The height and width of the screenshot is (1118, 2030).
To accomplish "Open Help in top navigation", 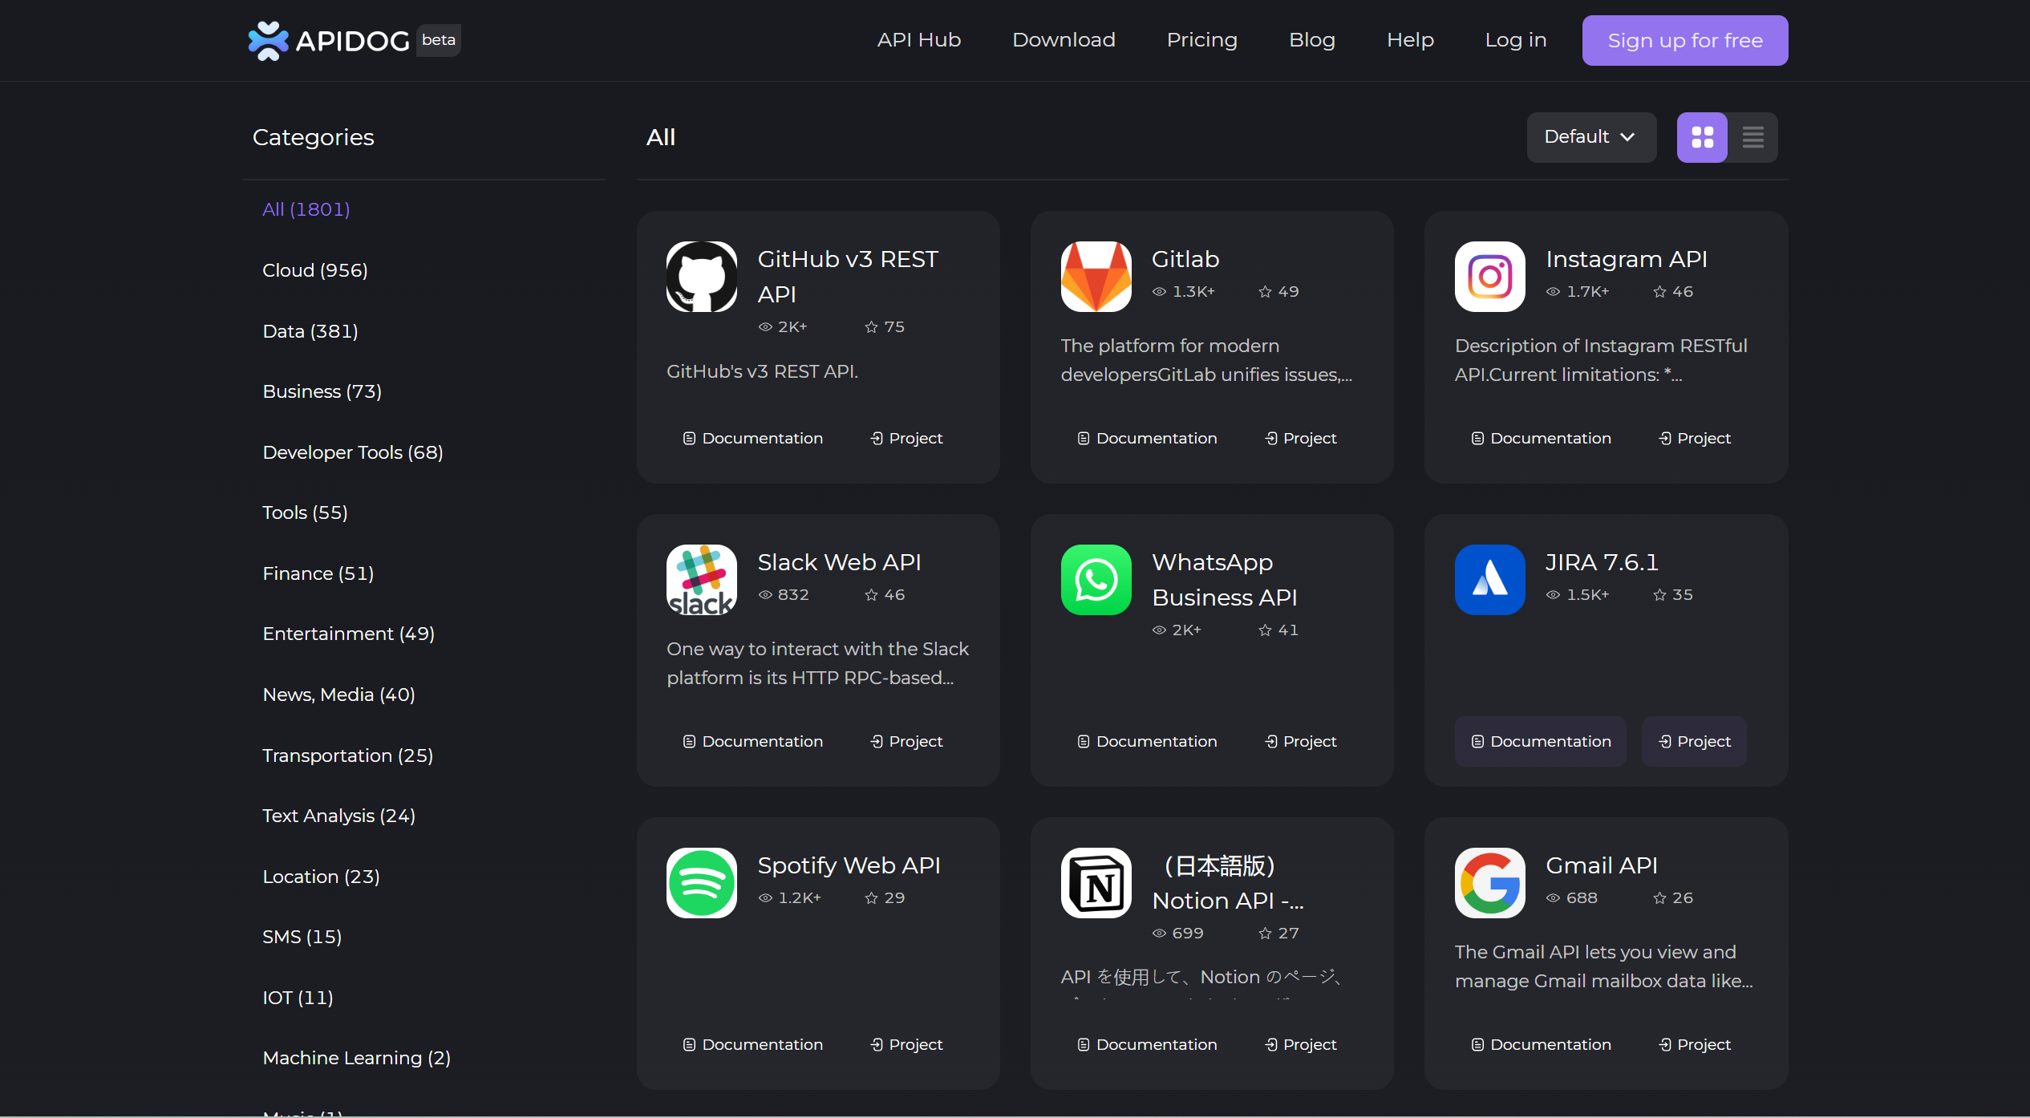I will tap(1410, 40).
